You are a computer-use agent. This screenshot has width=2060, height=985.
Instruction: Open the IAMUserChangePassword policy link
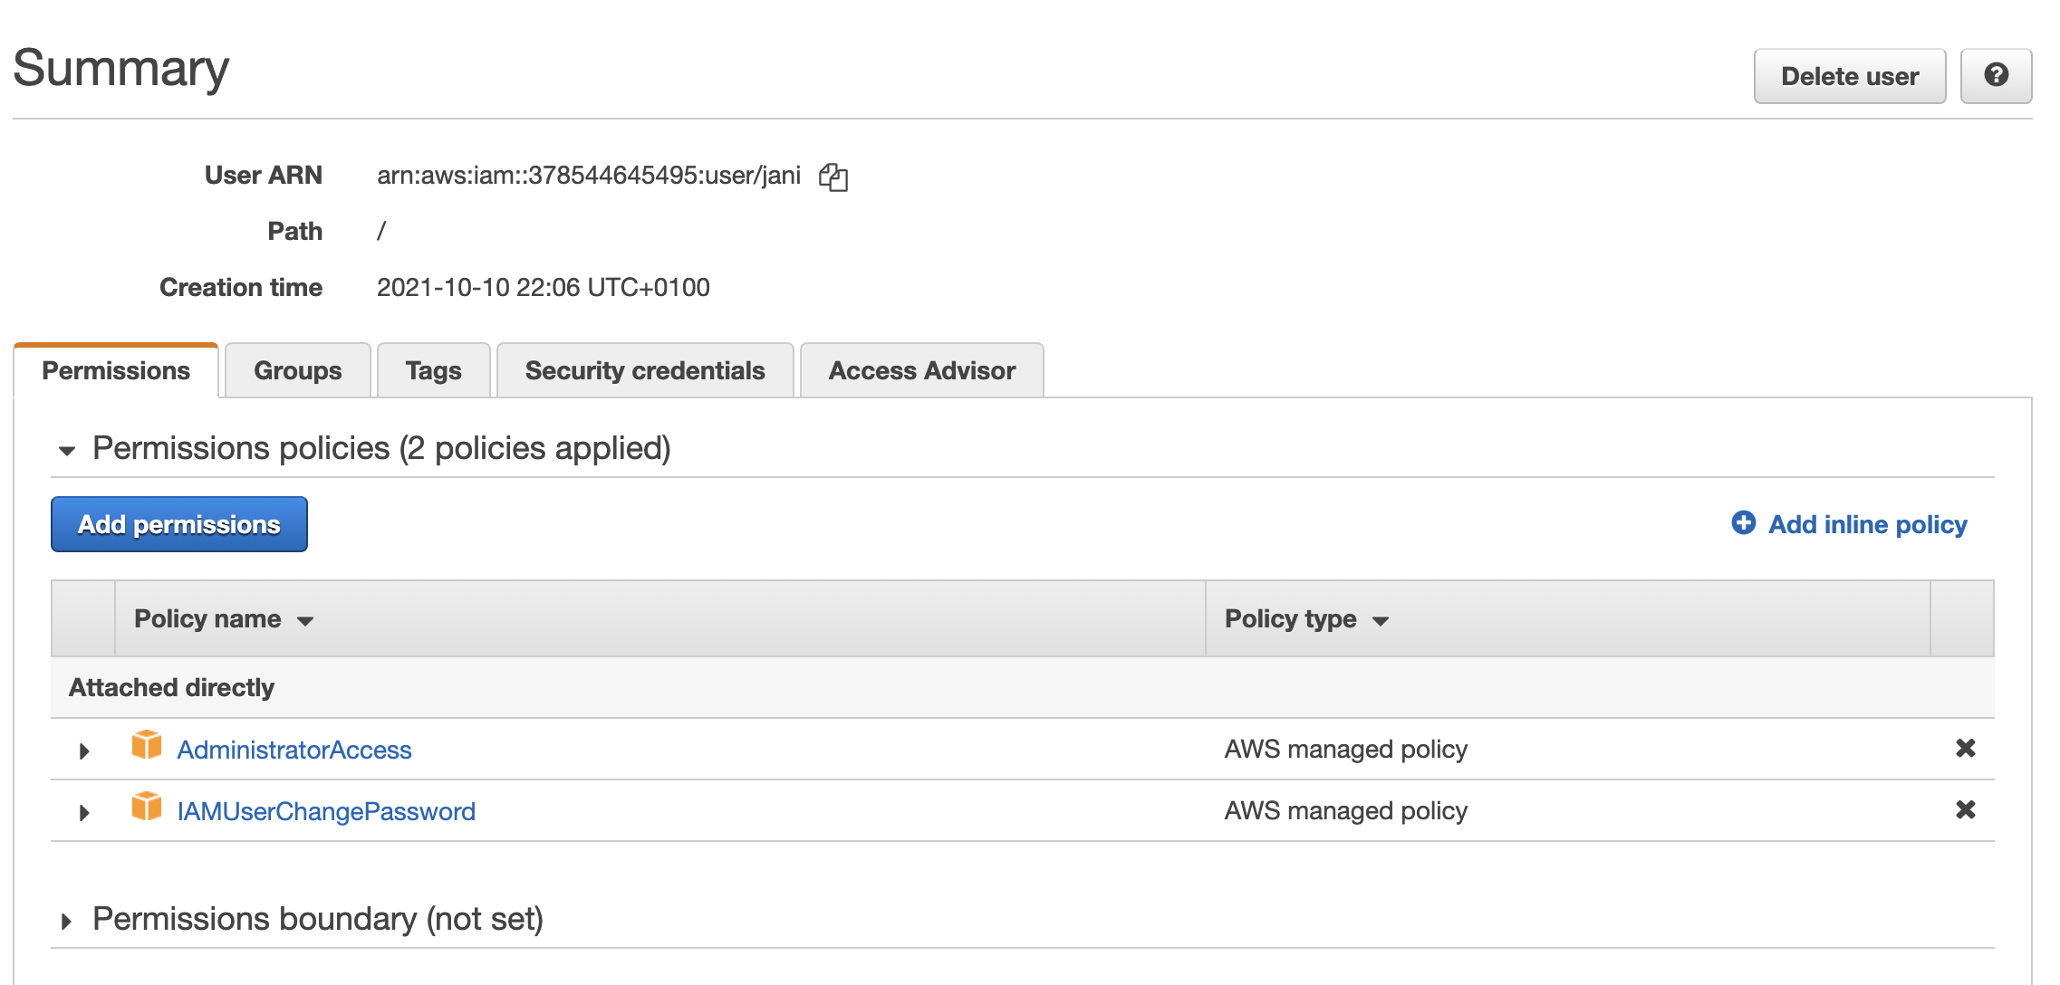pos(326,811)
